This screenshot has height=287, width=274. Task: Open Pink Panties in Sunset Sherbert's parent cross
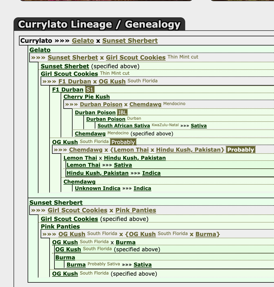[136, 210]
